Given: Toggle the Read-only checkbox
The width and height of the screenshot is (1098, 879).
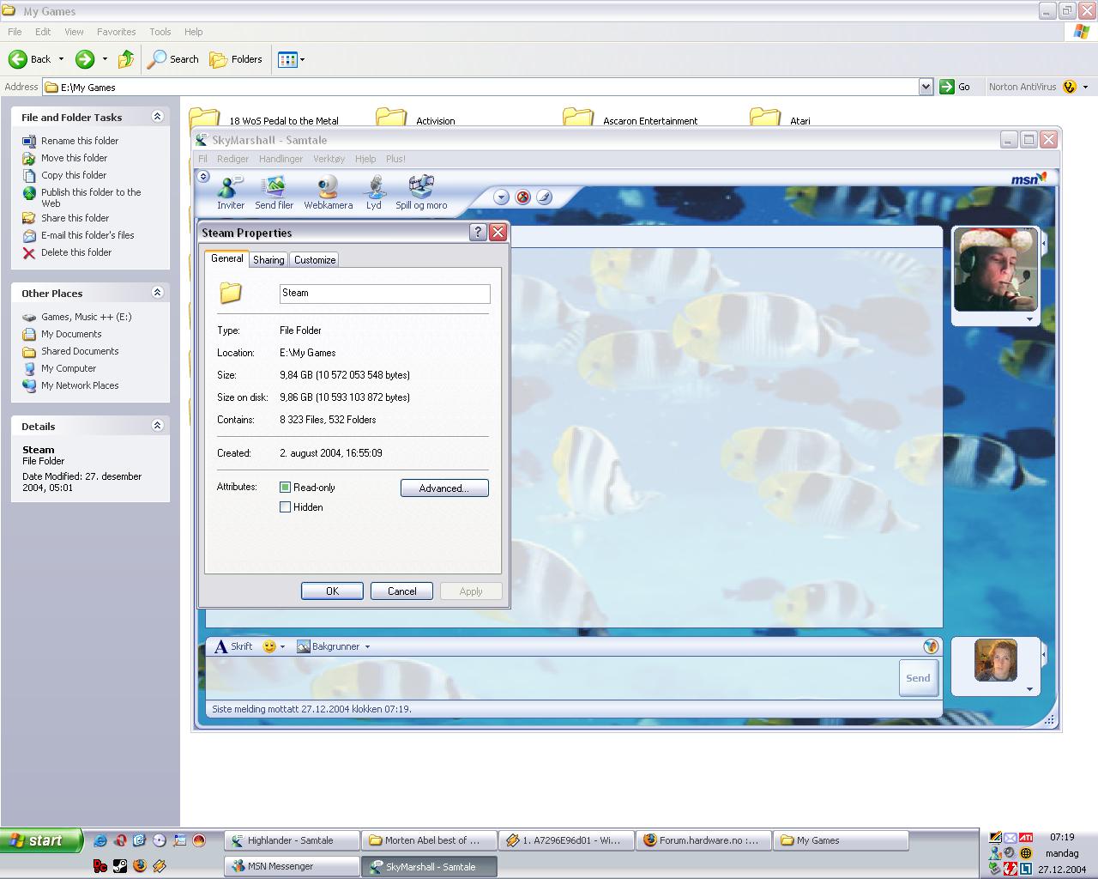Looking at the screenshot, I should click(286, 488).
